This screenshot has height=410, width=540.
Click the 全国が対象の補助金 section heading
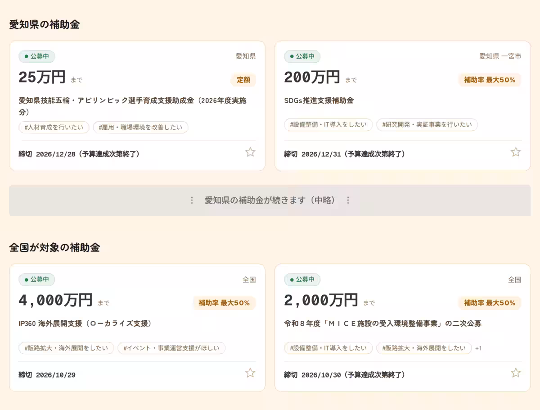pyautogui.click(x=54, y=247)
